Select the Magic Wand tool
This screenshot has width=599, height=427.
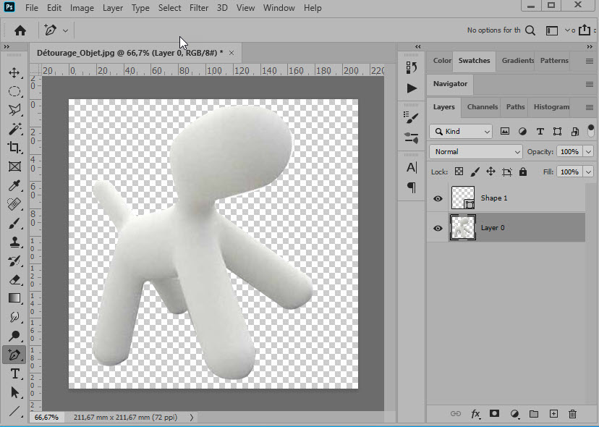[x=14, y=129]
